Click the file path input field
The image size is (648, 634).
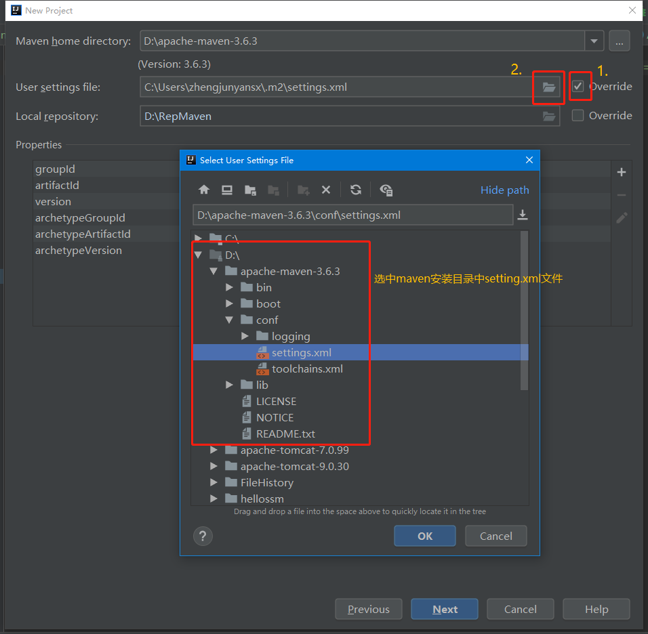(353, 215)
